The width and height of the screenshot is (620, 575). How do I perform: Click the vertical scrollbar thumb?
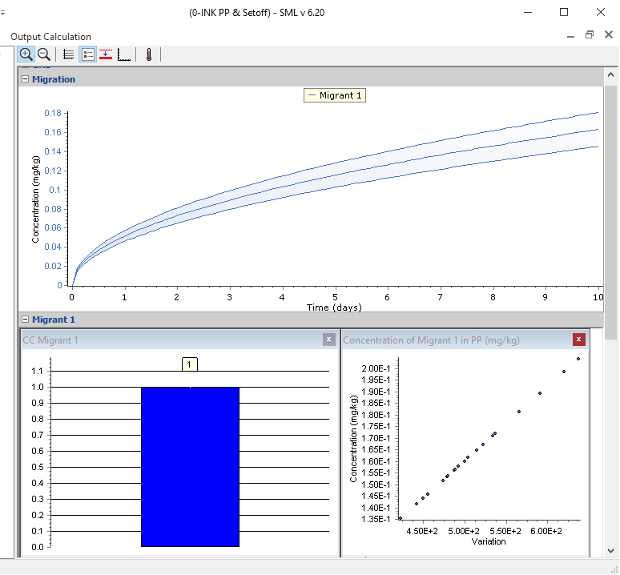pos(610,212)
